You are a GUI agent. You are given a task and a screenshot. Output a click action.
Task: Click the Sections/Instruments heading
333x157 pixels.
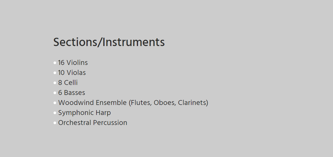tap(109, 42)
